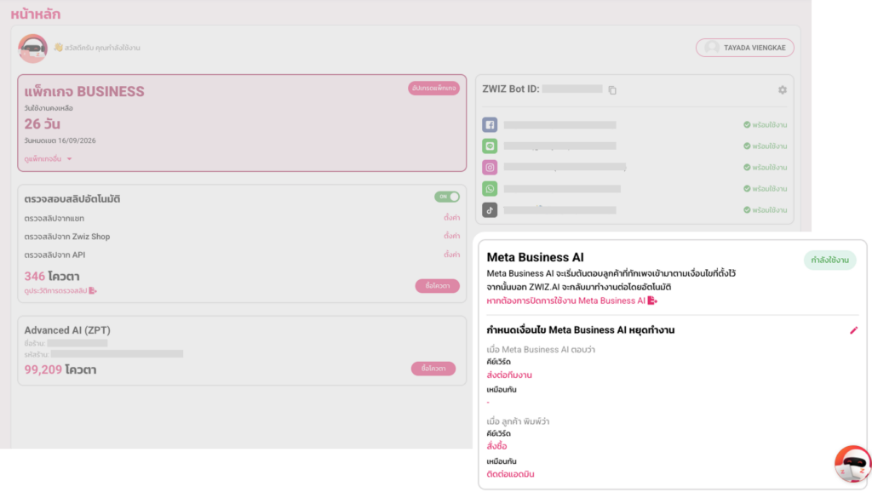Click the robot avatar beside the greeting
Image resolution: width=872 pixels, height=498 pixels.
(x=32, y=49)
